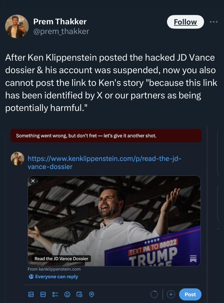This screenshot has width=224, height=303.
Task: Open the three-dot more options menu
Action: pos(214,22)
